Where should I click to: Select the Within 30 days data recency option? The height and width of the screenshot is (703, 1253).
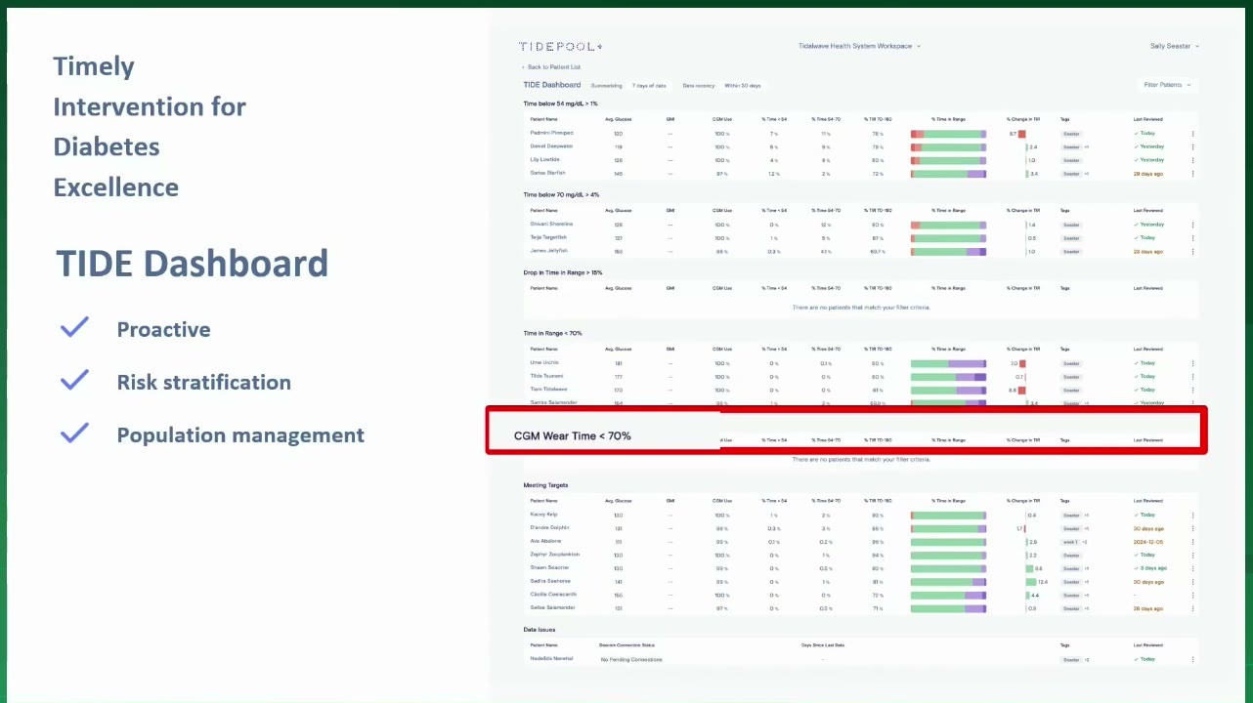743,85
